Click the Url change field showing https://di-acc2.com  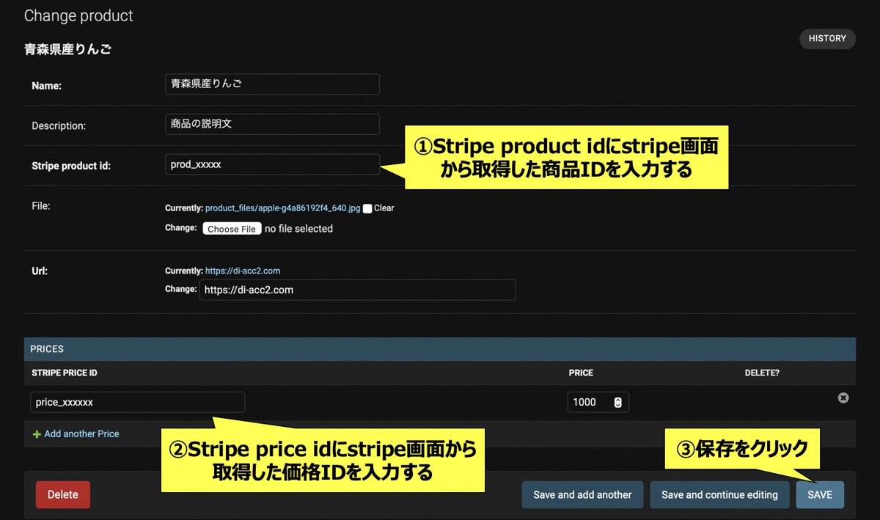click(357, 290)
